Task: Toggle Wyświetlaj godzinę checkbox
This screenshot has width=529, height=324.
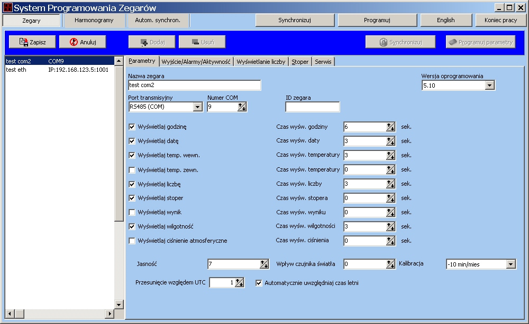Action: tap(132, 127)
